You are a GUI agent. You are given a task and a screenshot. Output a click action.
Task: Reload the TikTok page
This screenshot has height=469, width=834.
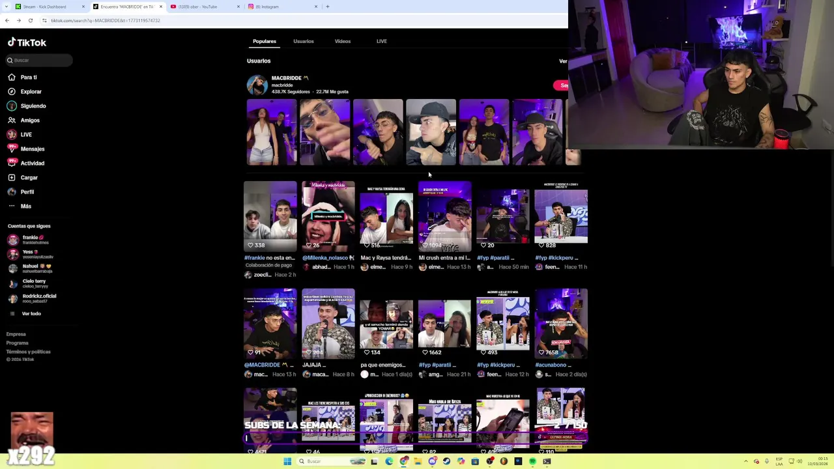pyautogui.click(x=31, y=20)
